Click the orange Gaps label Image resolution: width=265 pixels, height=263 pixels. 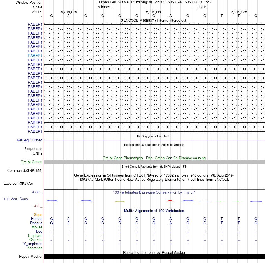click(x=38, y=215)
